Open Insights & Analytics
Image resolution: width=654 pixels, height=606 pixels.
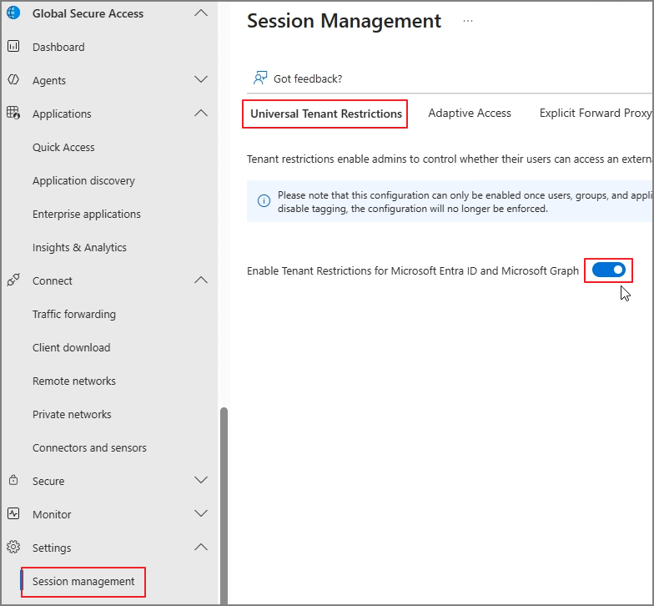(x=79, y=247)
